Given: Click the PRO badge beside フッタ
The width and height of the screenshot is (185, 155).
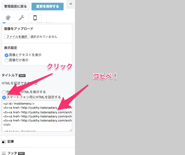Looking at the screenshot, I should point(21,153).
